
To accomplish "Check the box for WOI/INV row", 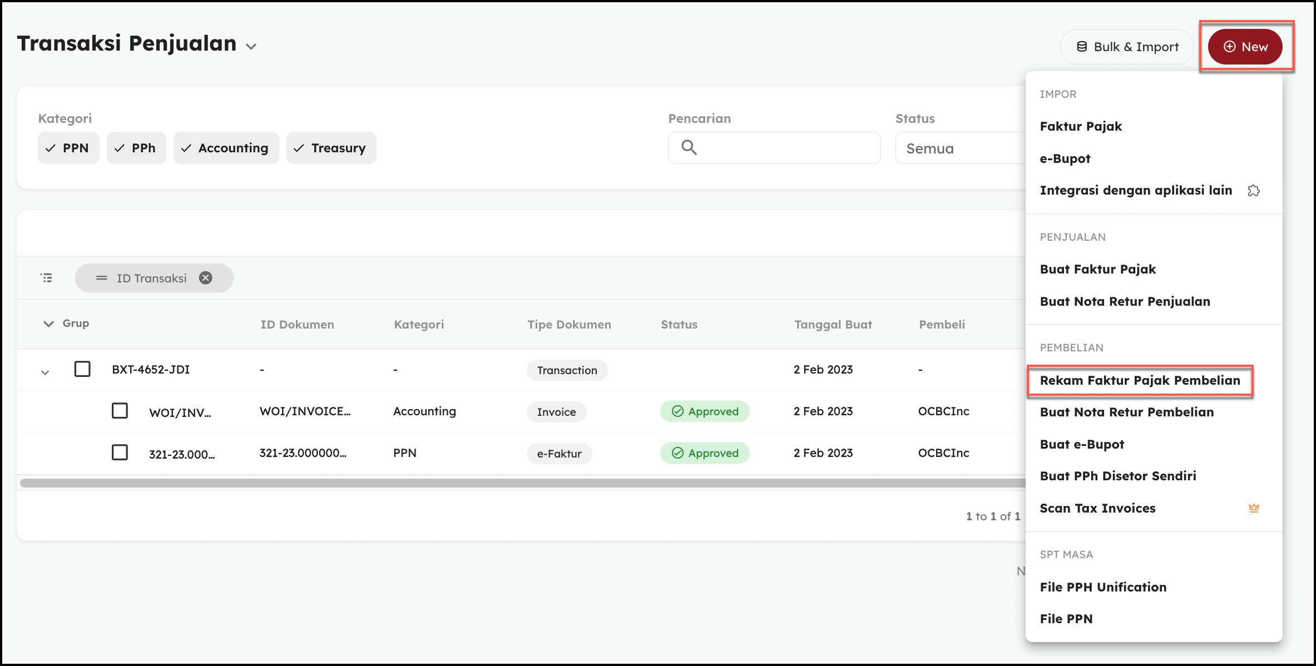I will click(x=120, y=411).
